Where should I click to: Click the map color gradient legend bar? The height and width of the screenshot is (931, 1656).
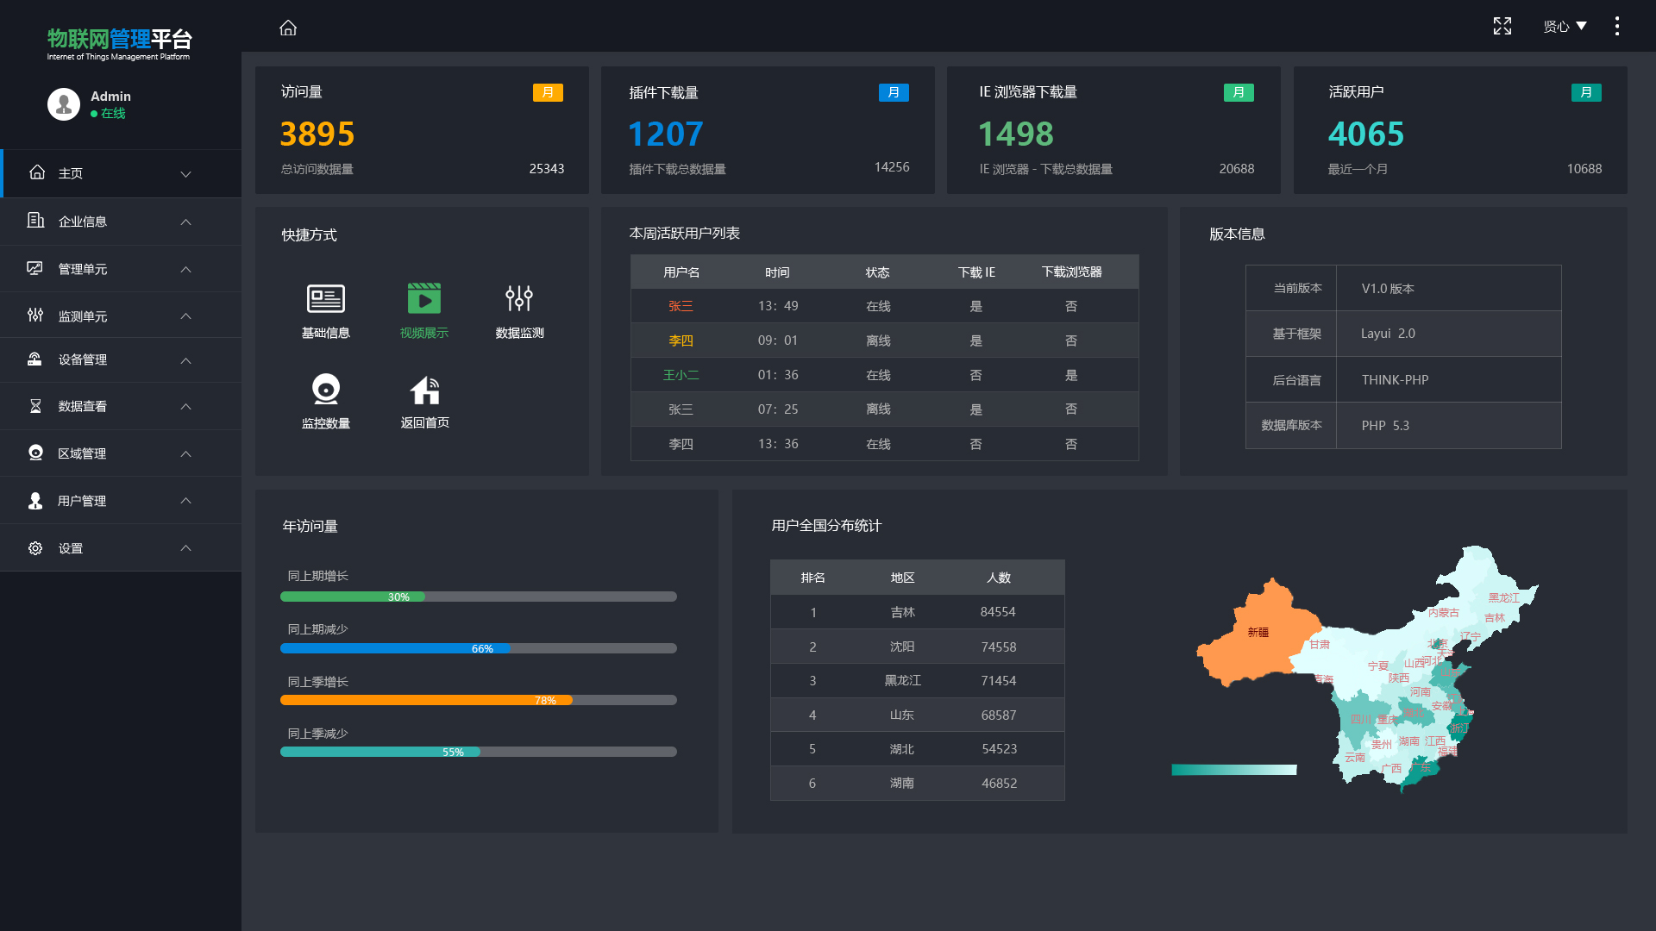click(x=1234, y=770)
